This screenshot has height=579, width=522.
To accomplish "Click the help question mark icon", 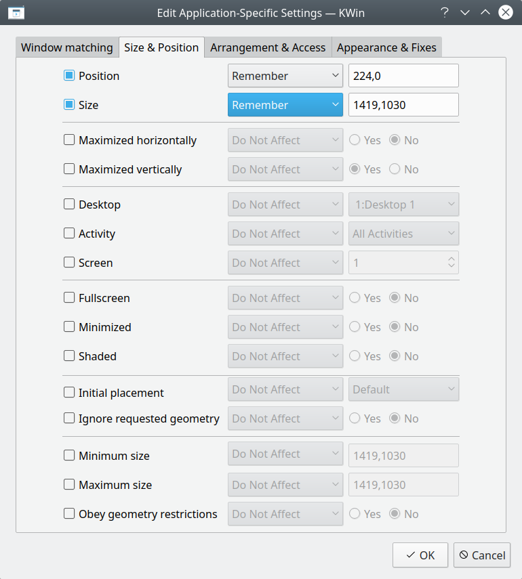I will tap(445, 12).
